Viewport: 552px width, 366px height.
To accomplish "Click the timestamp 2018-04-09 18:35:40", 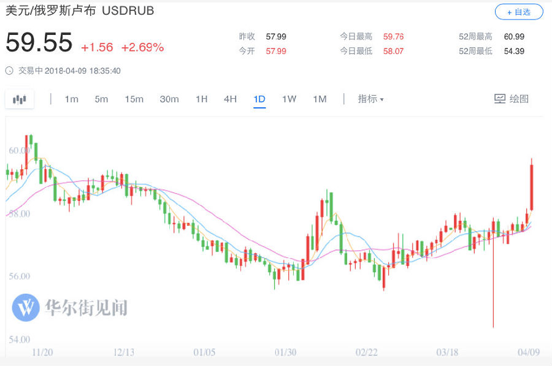I will [83, 71].
